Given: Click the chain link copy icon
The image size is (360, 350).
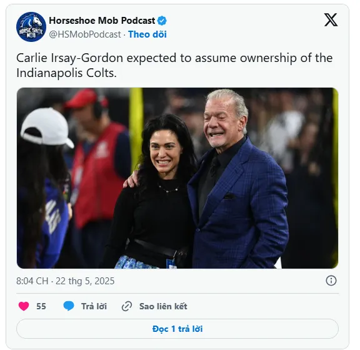Looking at the screenshot, I should 127,306.
